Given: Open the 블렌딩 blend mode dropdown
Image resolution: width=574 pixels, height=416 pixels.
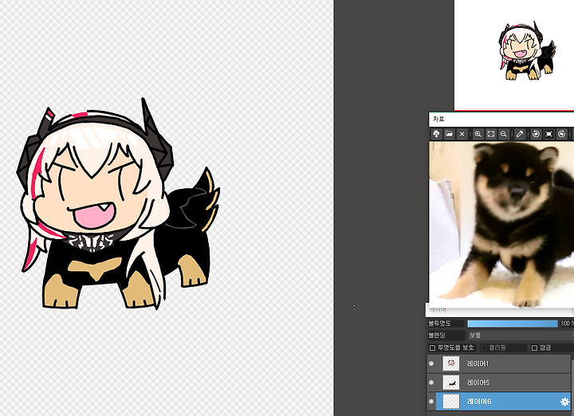Looking at the screenshot, I should pyautogui.click(x=521, y=336).
